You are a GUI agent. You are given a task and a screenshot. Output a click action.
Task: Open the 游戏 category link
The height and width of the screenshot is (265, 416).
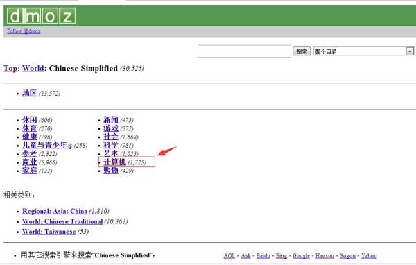pos(111,128)
